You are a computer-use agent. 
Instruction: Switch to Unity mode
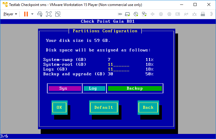[x=58, y=14]
